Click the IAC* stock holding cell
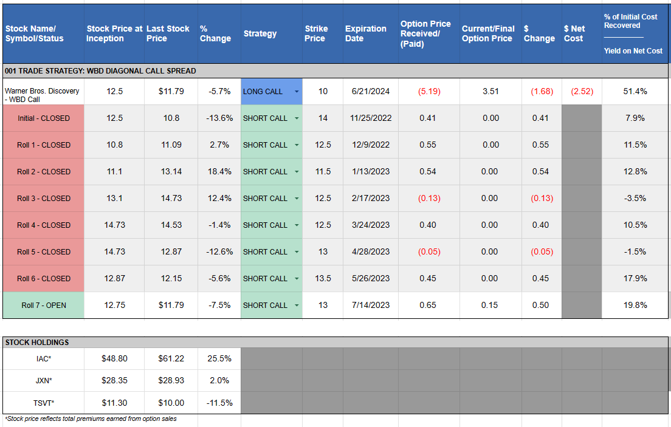Screen dimensions: 671x427 43,359
